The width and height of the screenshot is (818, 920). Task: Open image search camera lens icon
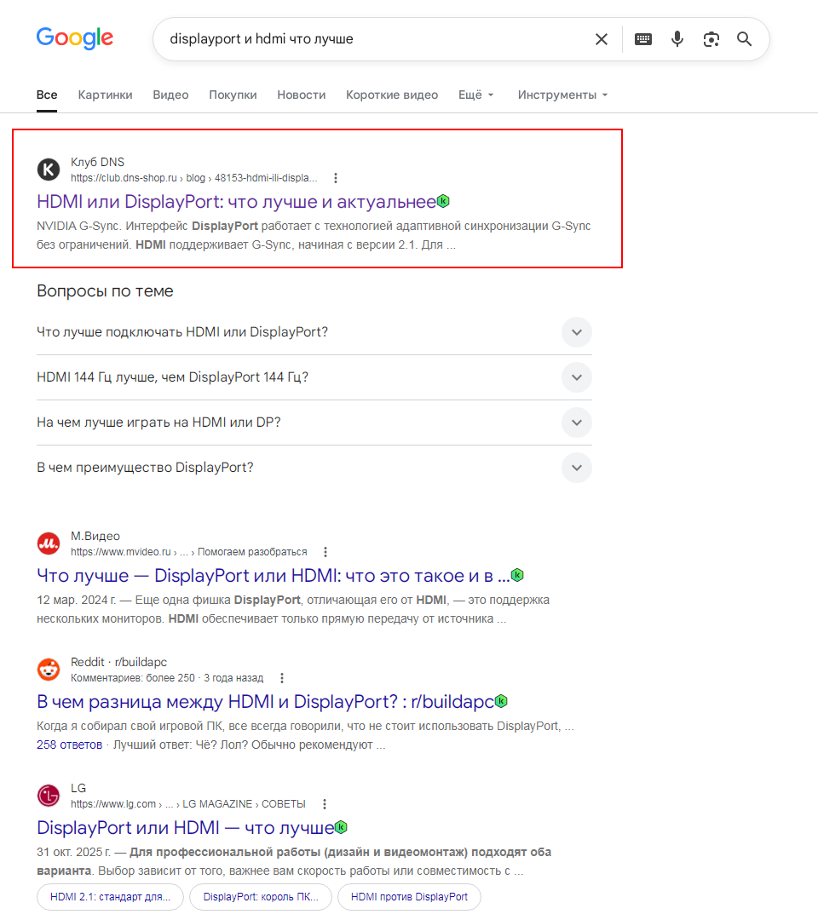tap(711, 39)
